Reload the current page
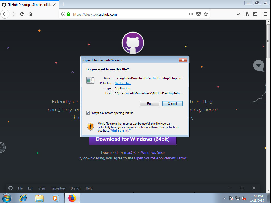Viewport: 271px width, 203px height. coord(22,14)
